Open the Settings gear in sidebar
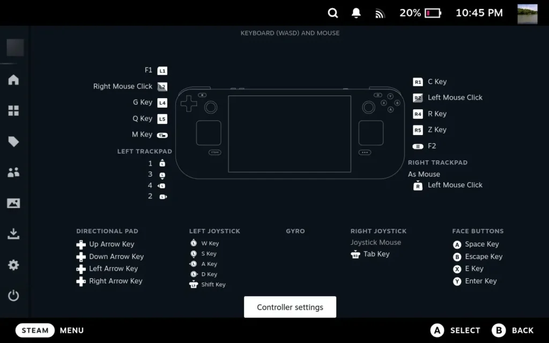The height and width of the screenshot is (343, 549). [x=13, y=265]
